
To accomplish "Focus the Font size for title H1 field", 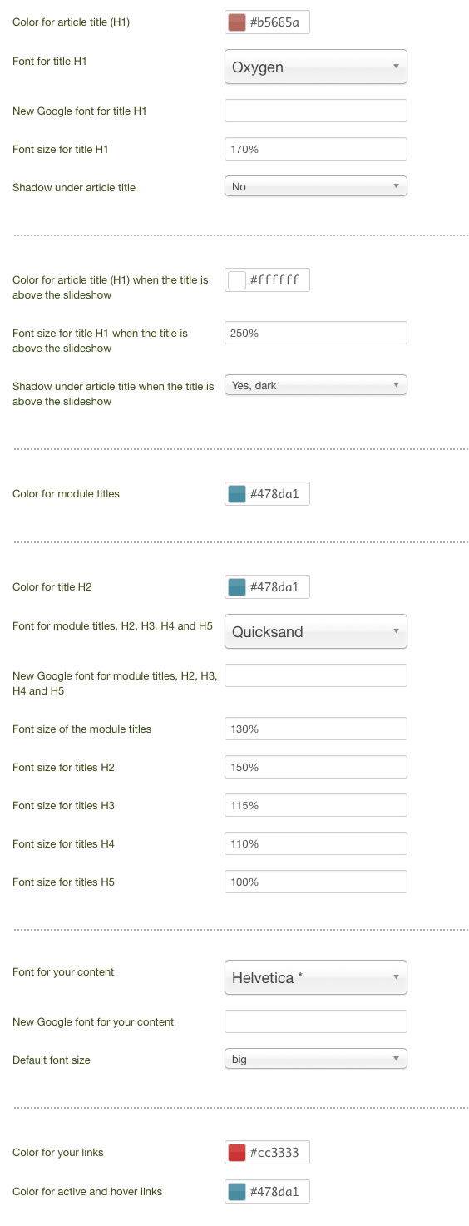I will click(x=316, y=149).
